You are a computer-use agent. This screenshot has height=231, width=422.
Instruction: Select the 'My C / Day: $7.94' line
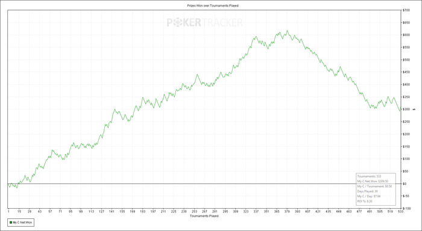[368, 196]
